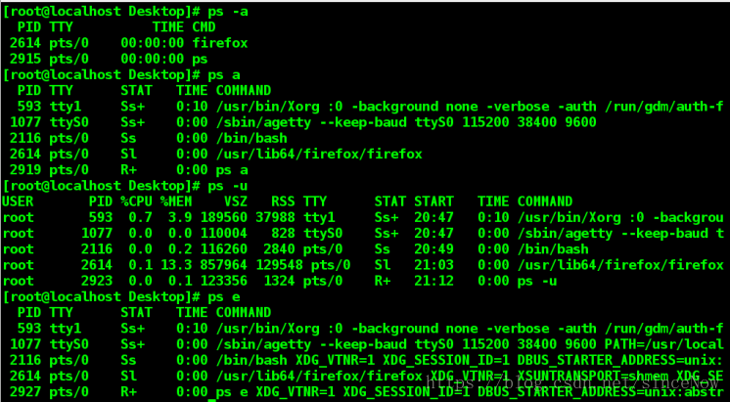Select the 'CMD' column header
Viewport: 730px width, 402px height.
[204, 27]
